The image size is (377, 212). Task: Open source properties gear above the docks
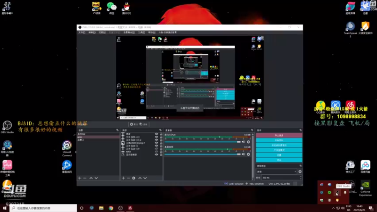[134, 124]
